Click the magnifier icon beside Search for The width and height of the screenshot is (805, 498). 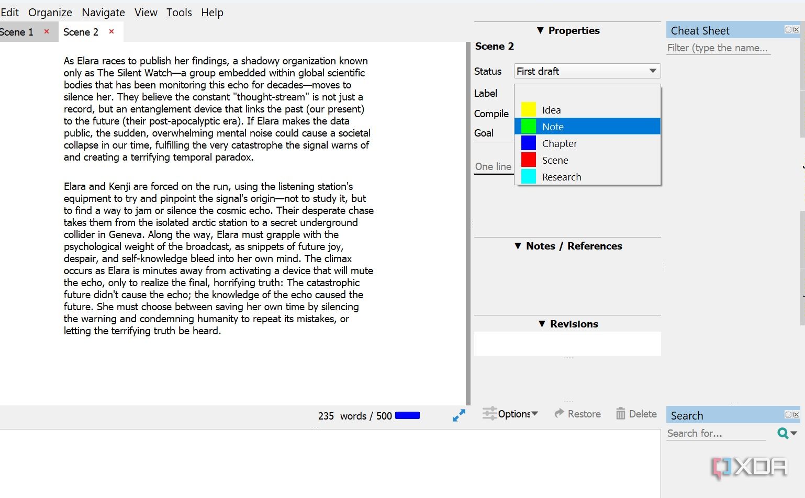[x=782, y=433]
